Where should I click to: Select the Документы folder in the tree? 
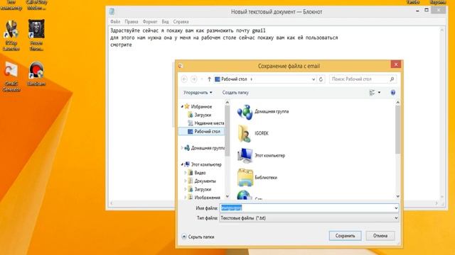202,181
